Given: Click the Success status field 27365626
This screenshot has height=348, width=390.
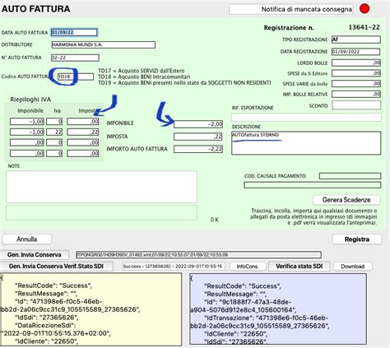Looking at the screenshot, I should click(174, 267).
